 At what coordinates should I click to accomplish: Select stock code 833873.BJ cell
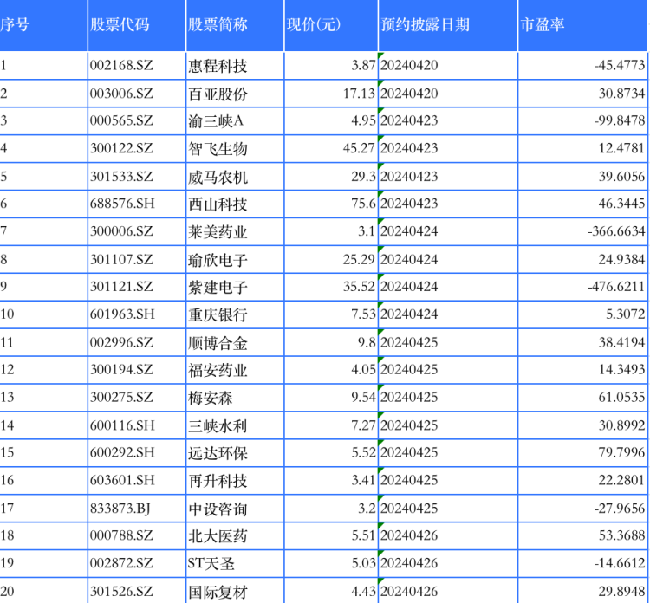tap(137, 509)
